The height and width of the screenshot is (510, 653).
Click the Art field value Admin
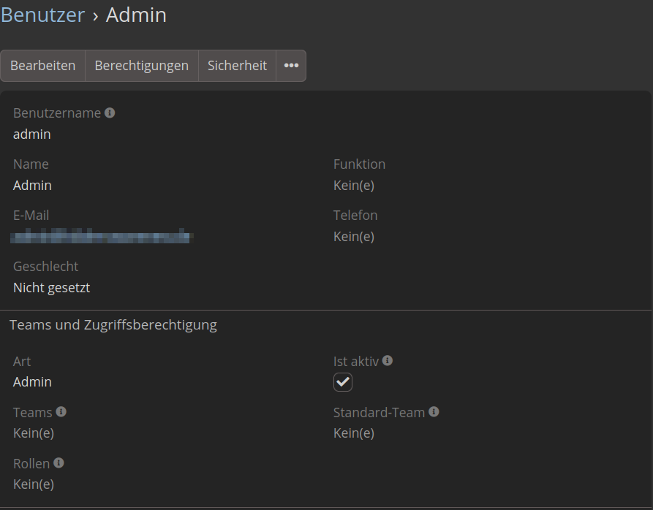click(x=32, y=382)
